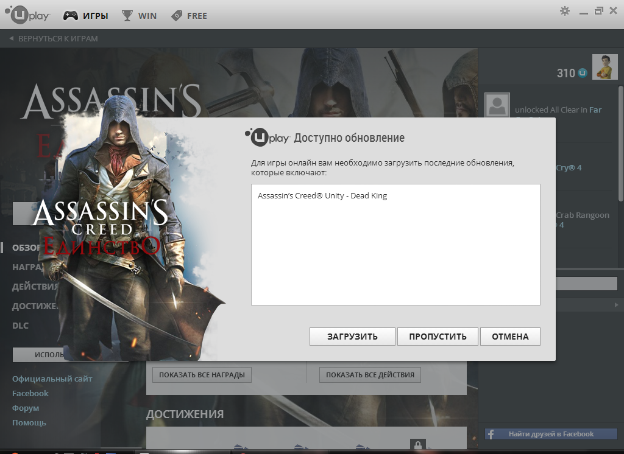This screenshot has height=454, width=624.
Task: Click the ПОКАЗАТЬ ВСЕ НАГРАДЫ button
Action: point(202,375)
